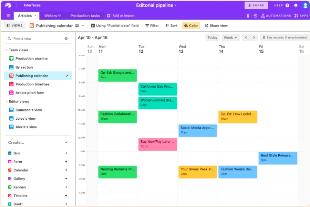Collapse the Create section chevron
This screenshot has height=207, width=310.
(66, 142)
